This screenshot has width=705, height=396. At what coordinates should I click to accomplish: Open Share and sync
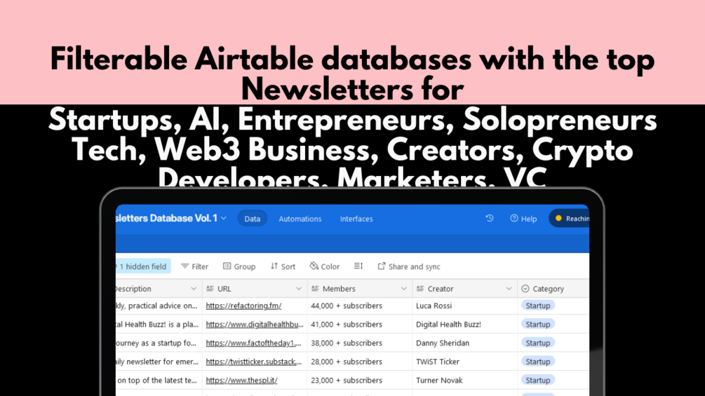409,266
